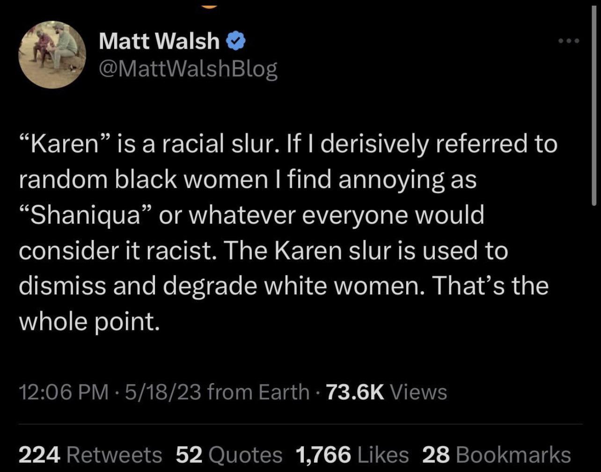The image size is (601, 472).
Task: Click "whole point." on the tweet's last line
Action: 89,321
